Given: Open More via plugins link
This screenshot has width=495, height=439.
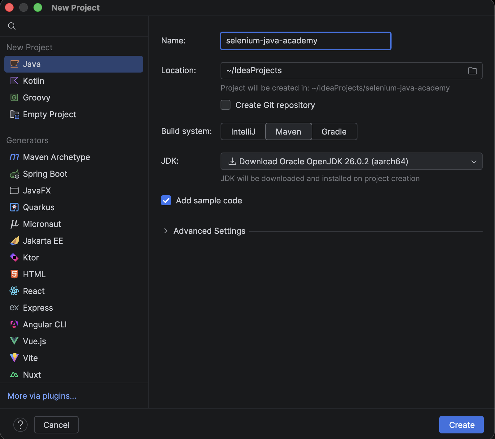Looking at the screenshot, I should click(x=42, y=396).
